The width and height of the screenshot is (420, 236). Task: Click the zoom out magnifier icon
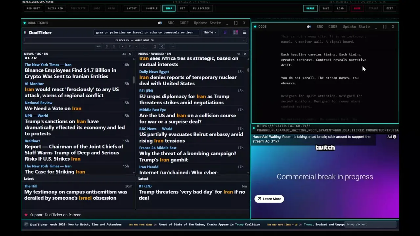[107, 47]
